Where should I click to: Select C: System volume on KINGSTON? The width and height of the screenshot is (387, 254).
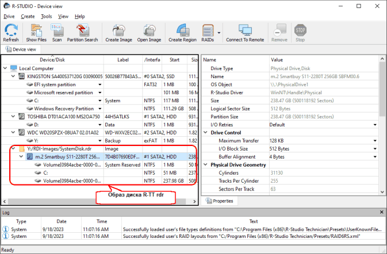[x=36, y=101]
